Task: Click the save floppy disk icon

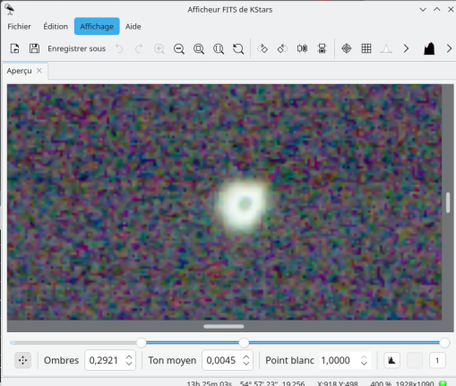Action: (x=34, y=48)
